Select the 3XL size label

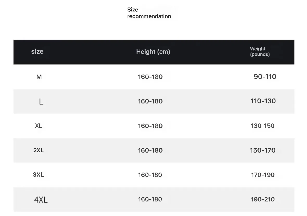pos(38,175)
